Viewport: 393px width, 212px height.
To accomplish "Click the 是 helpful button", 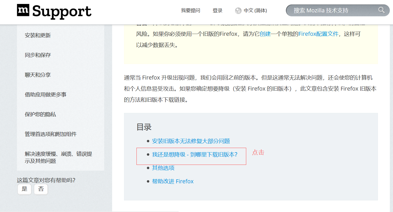I will pos(25,189).
